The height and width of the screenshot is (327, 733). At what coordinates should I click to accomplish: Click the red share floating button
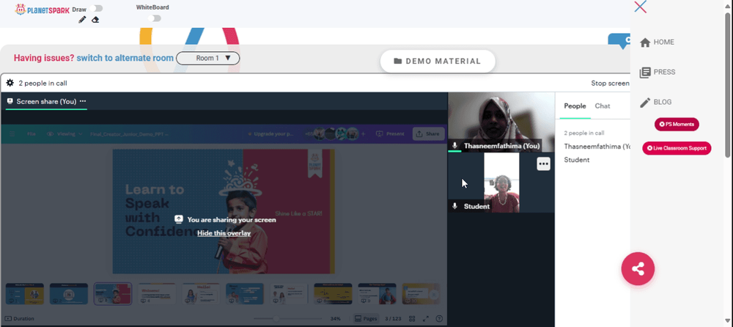(x=638, y=268)
